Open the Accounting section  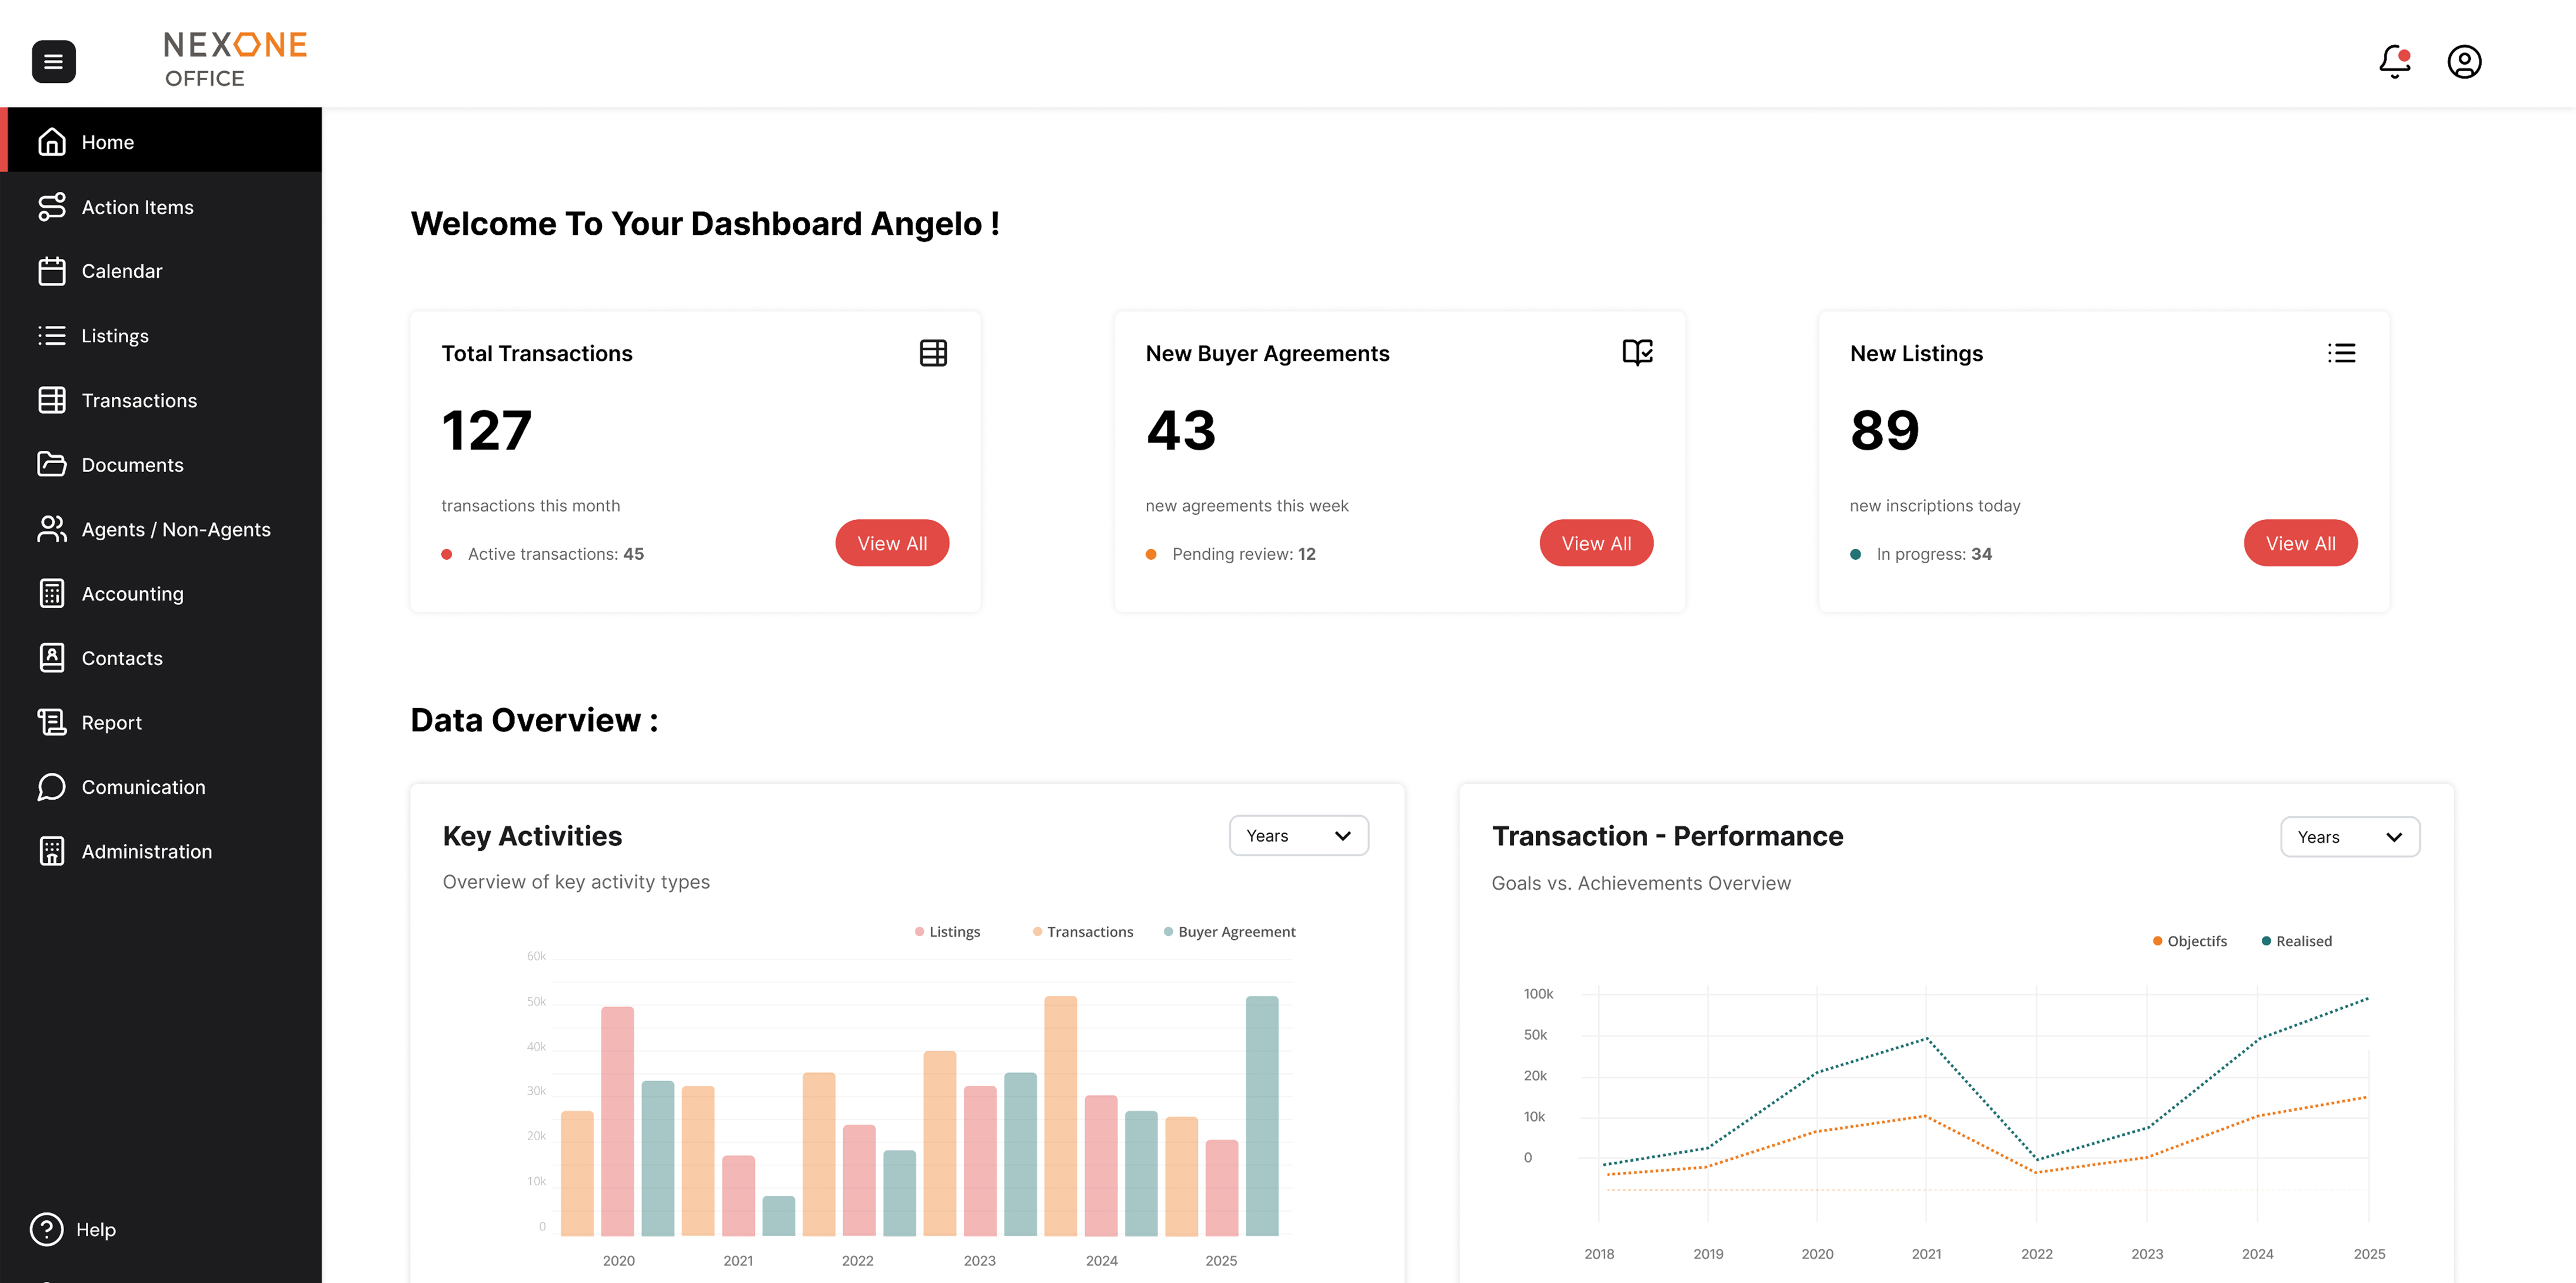132,593
